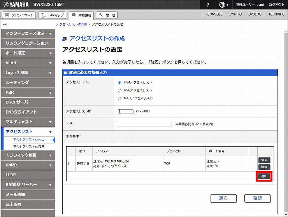Screen dimensions: 288x217
Task: Select アクセスリストの作成 submenu item
Action: coord(29,140)
